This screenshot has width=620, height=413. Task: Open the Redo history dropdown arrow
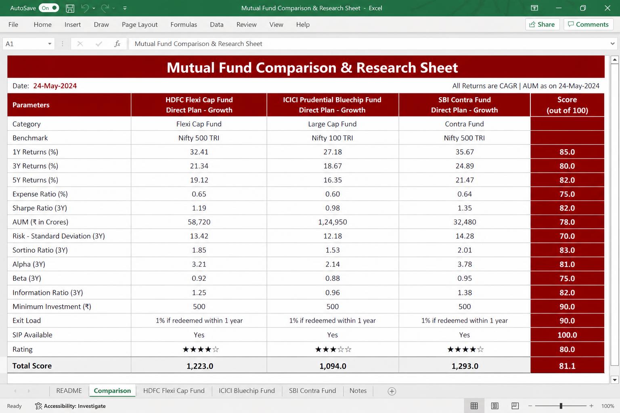pos(114,8)
